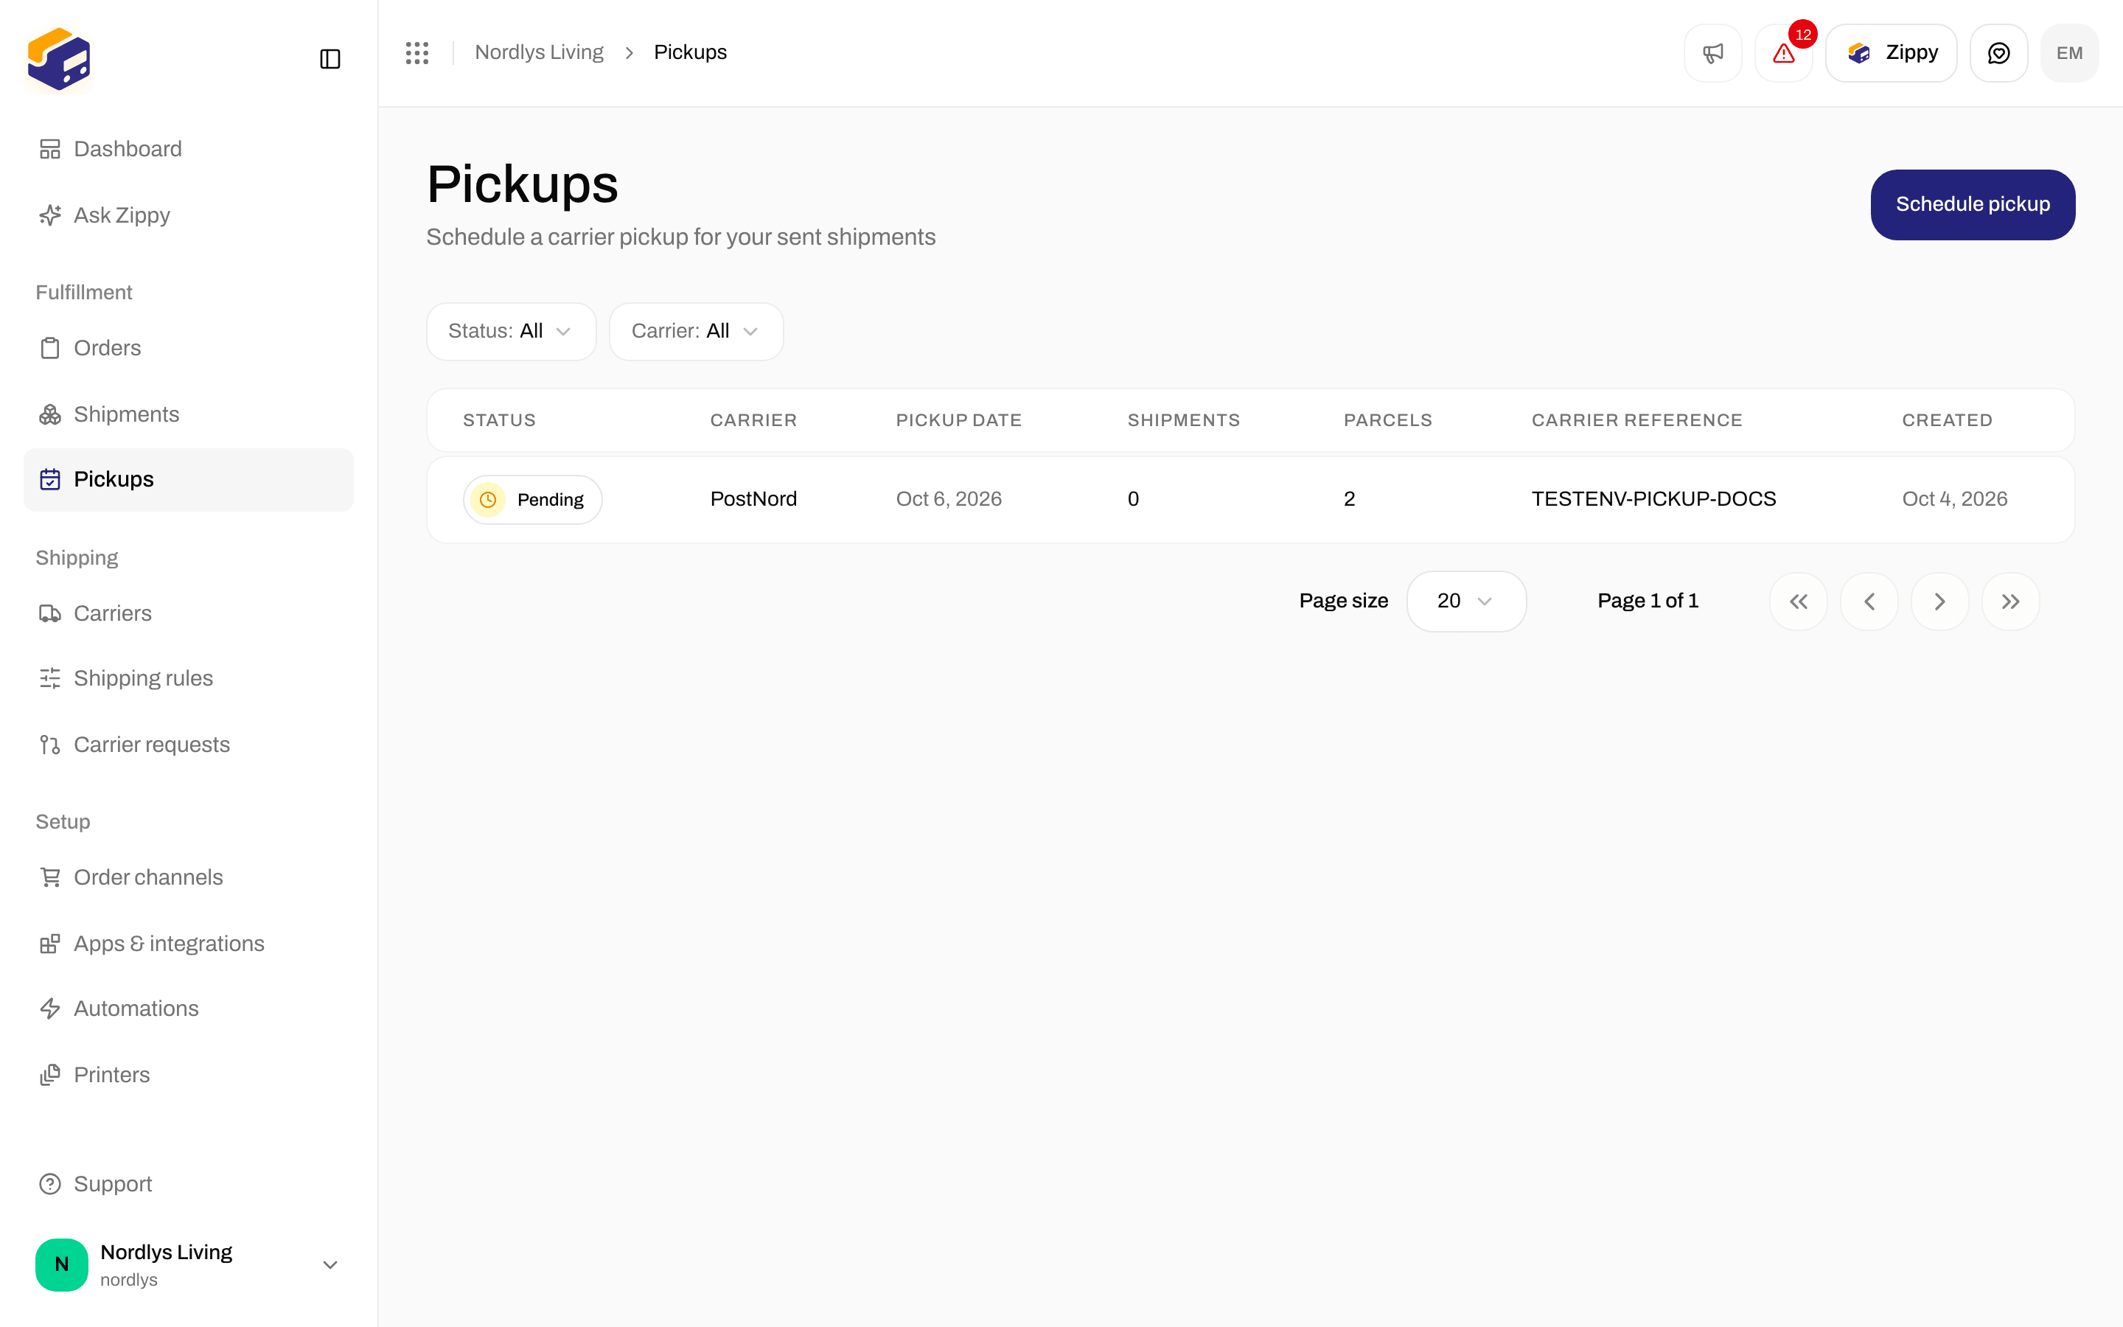
Task: Open the Carrier: All filter dropdown
Action: (x=697, y=331)
